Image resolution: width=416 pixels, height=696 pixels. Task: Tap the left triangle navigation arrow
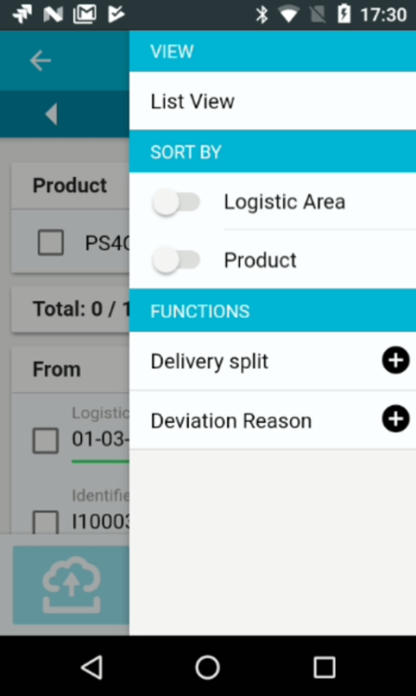point(51,114)
